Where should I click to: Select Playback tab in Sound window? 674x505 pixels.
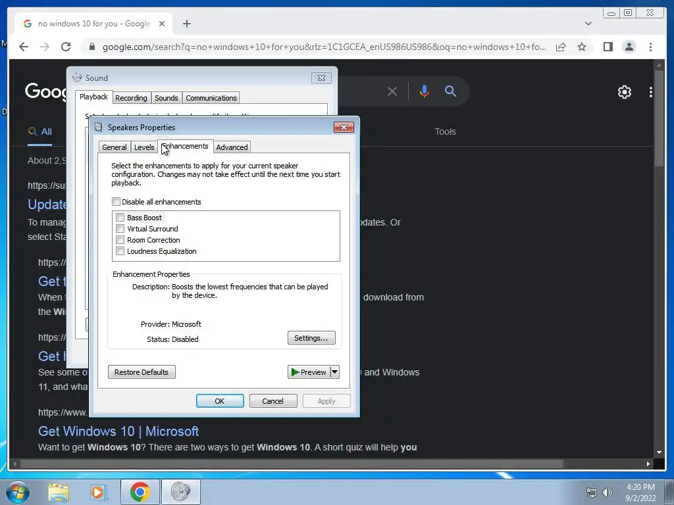click(93, 97)
